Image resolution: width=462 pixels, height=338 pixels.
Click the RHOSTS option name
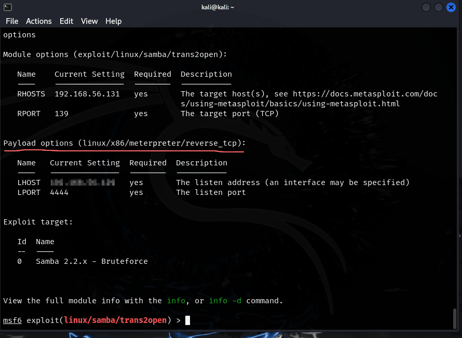31,94
